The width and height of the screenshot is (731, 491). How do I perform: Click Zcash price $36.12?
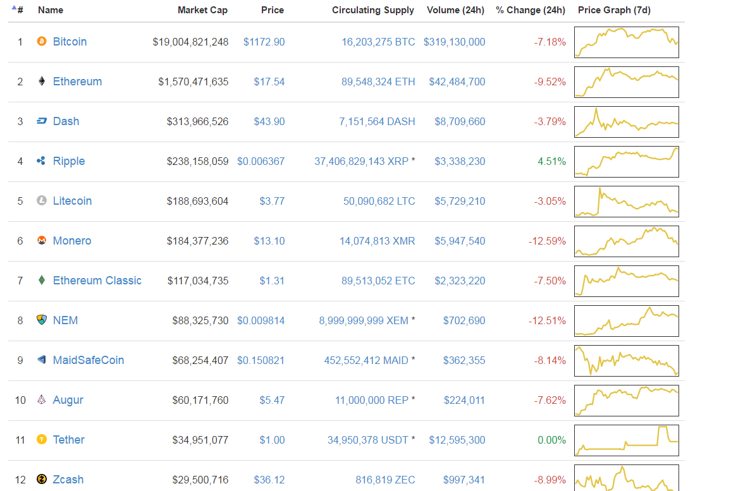[x=269, y=480]
